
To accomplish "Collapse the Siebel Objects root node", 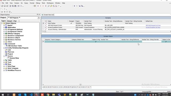I will [x=2, y=23].
